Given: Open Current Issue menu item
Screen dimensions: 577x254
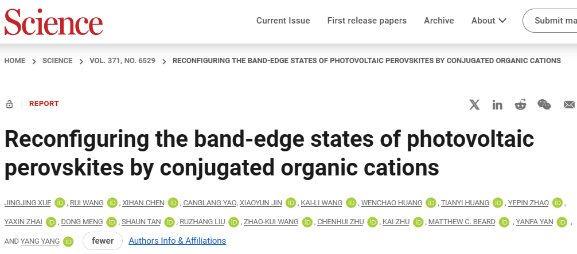Looking at the screenshot, I should tap(283, 21).
